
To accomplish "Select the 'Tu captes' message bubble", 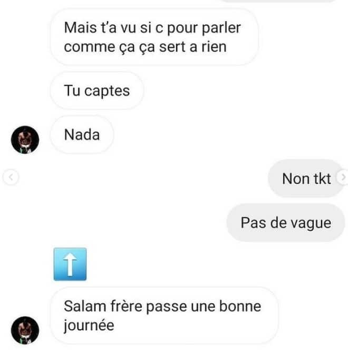I will pyautogui.click(x=97, y=91).
